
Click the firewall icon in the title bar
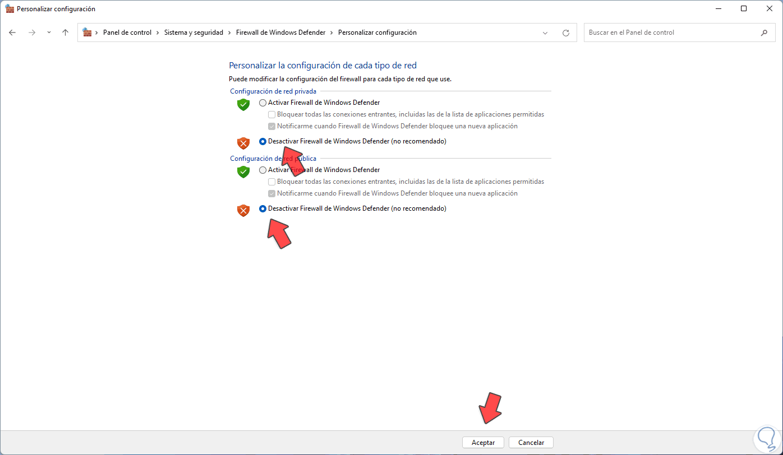tap(10, 9)
